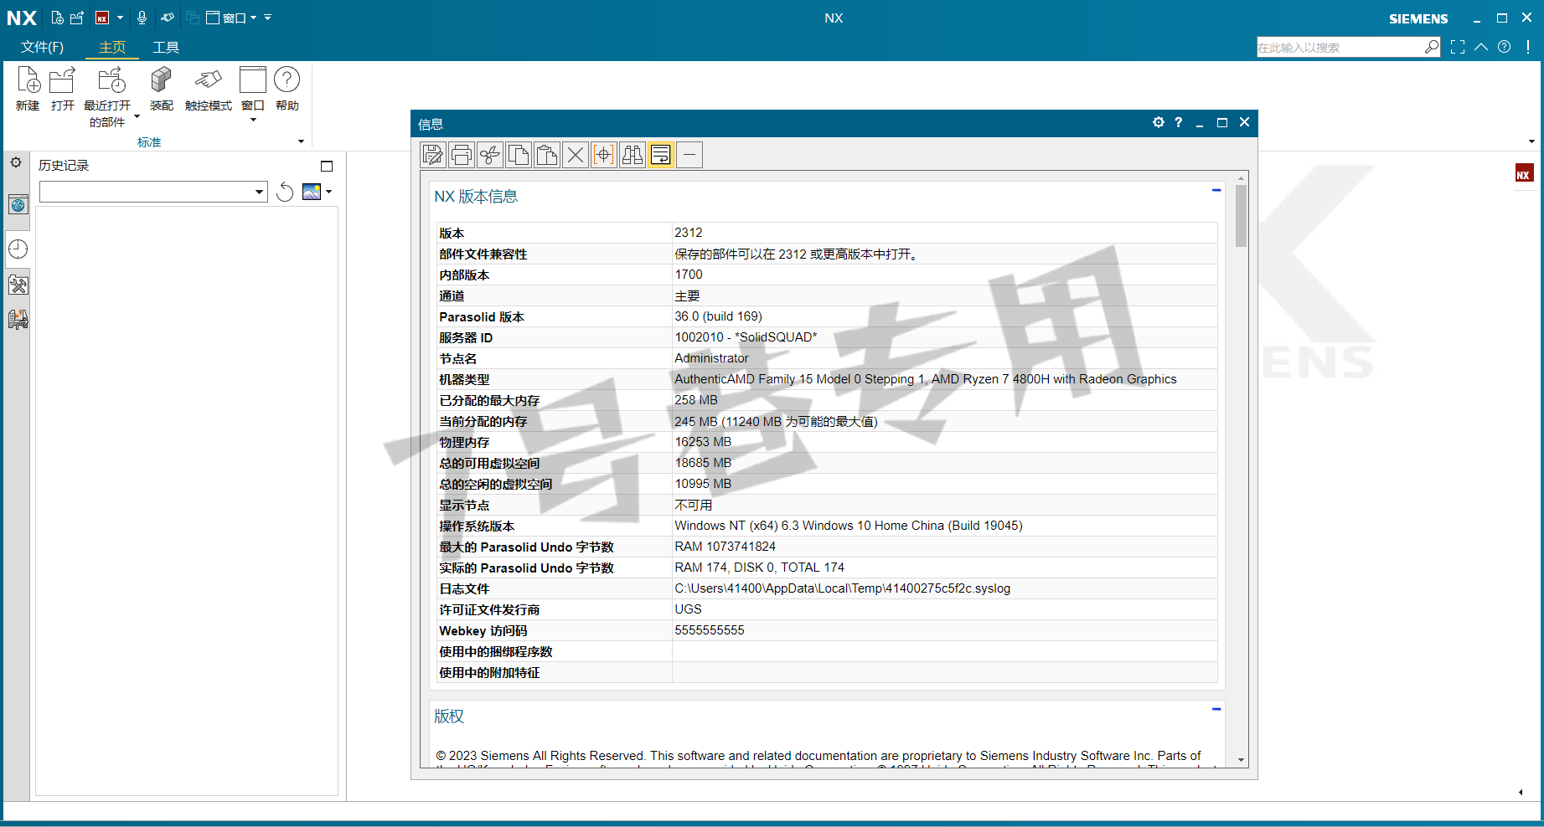Maximize the 历史记录 panel with the square icon
The width and height of the screenshot is (1544, 827).
coord(327,166)
